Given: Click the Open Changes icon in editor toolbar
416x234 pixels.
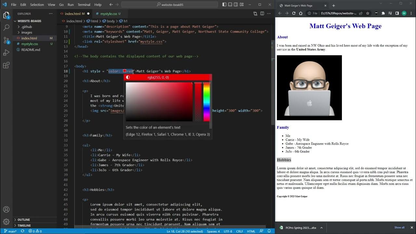Looking at the screenshot, I should pos(255,14).
